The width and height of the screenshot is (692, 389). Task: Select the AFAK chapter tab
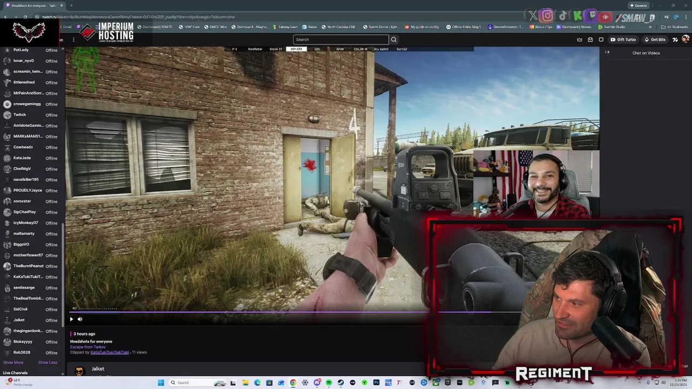tap(340, 49)
